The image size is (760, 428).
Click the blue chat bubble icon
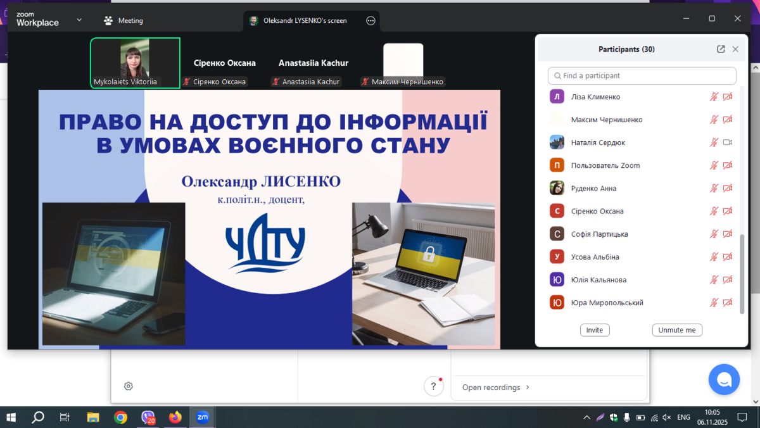(x=724, y=379)
